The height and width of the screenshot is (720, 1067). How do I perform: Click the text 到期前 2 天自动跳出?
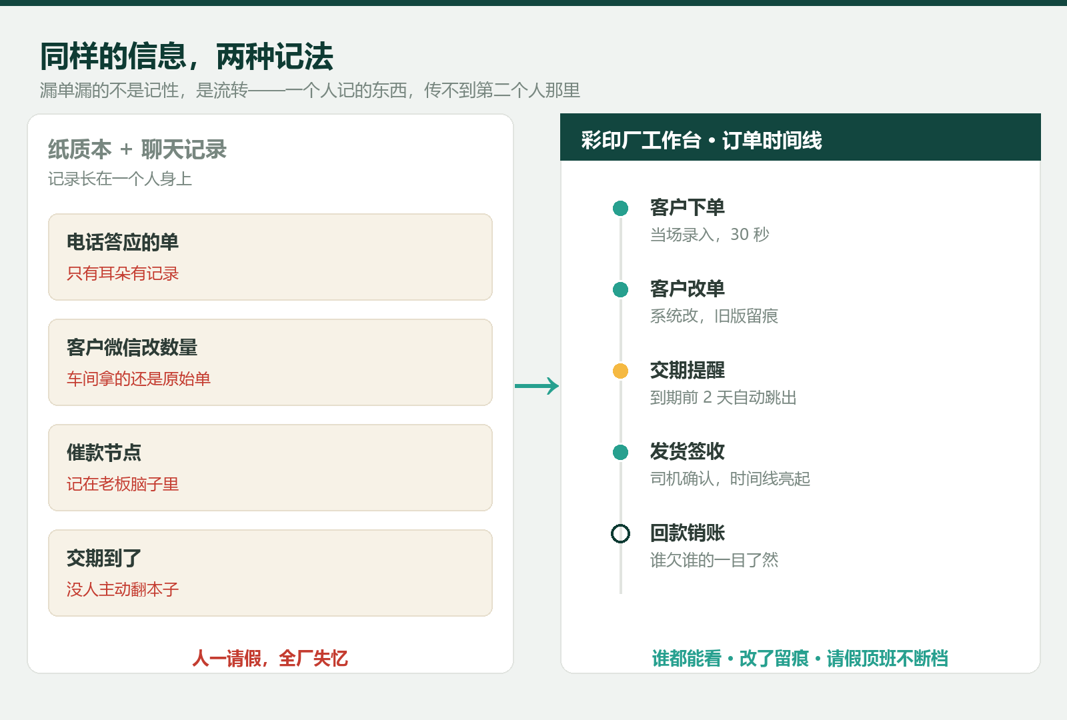pos(724,397)
